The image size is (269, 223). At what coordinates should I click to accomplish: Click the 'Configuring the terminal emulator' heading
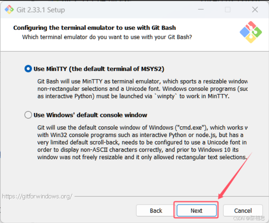click(94, 28)
